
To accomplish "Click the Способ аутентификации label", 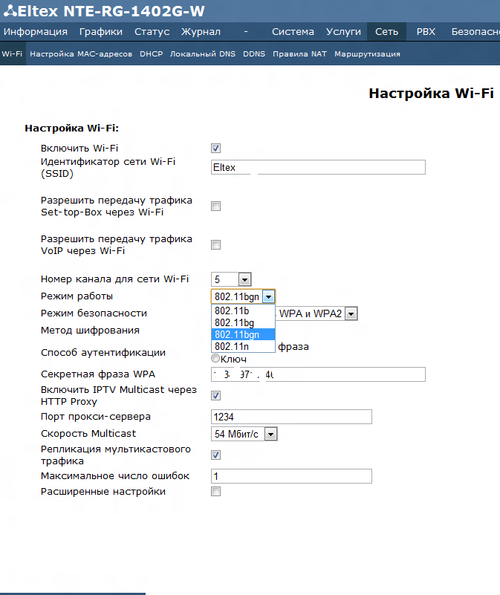I will point(103,353).
